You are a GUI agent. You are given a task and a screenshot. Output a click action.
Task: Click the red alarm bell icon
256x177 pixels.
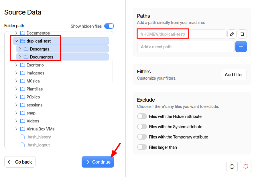tap(246, 166)
